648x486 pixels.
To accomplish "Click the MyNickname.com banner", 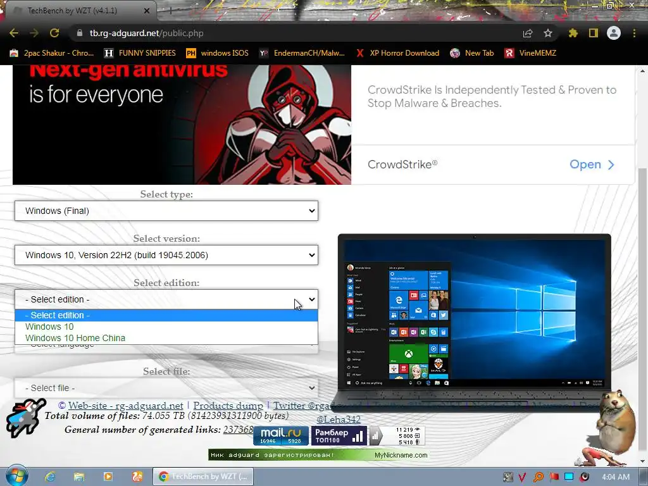I will [318, 455].
